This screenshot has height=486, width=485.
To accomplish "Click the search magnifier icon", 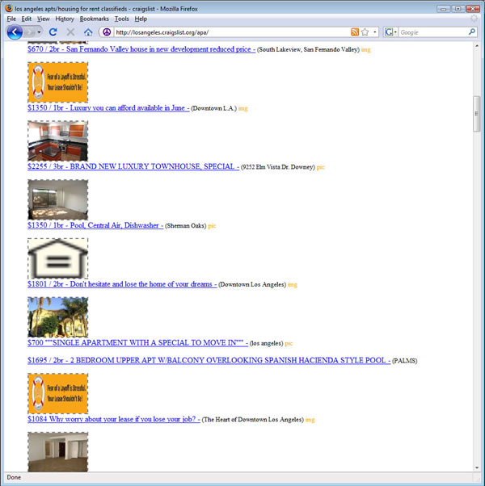I will (x=472, y=32).
